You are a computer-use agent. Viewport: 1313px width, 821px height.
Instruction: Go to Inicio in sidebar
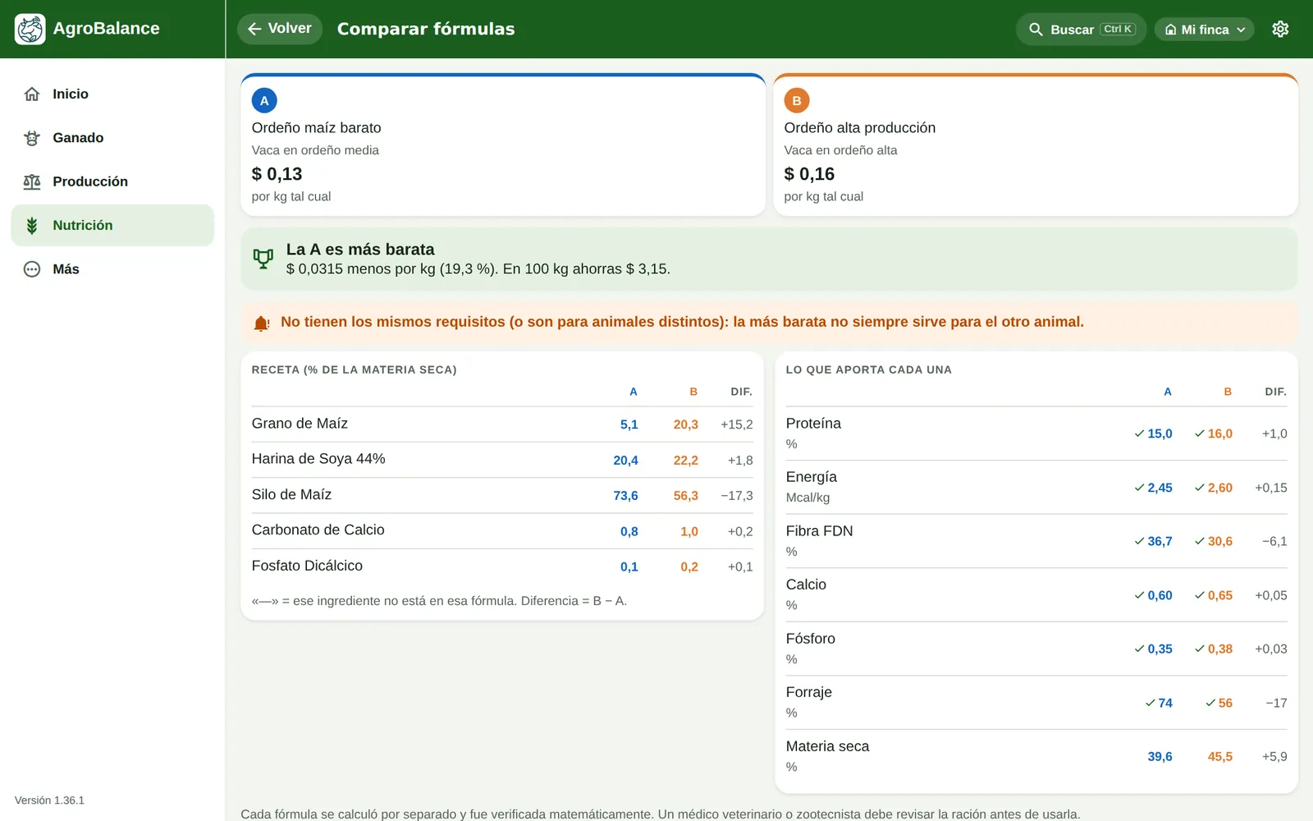(x=112, y=94)
